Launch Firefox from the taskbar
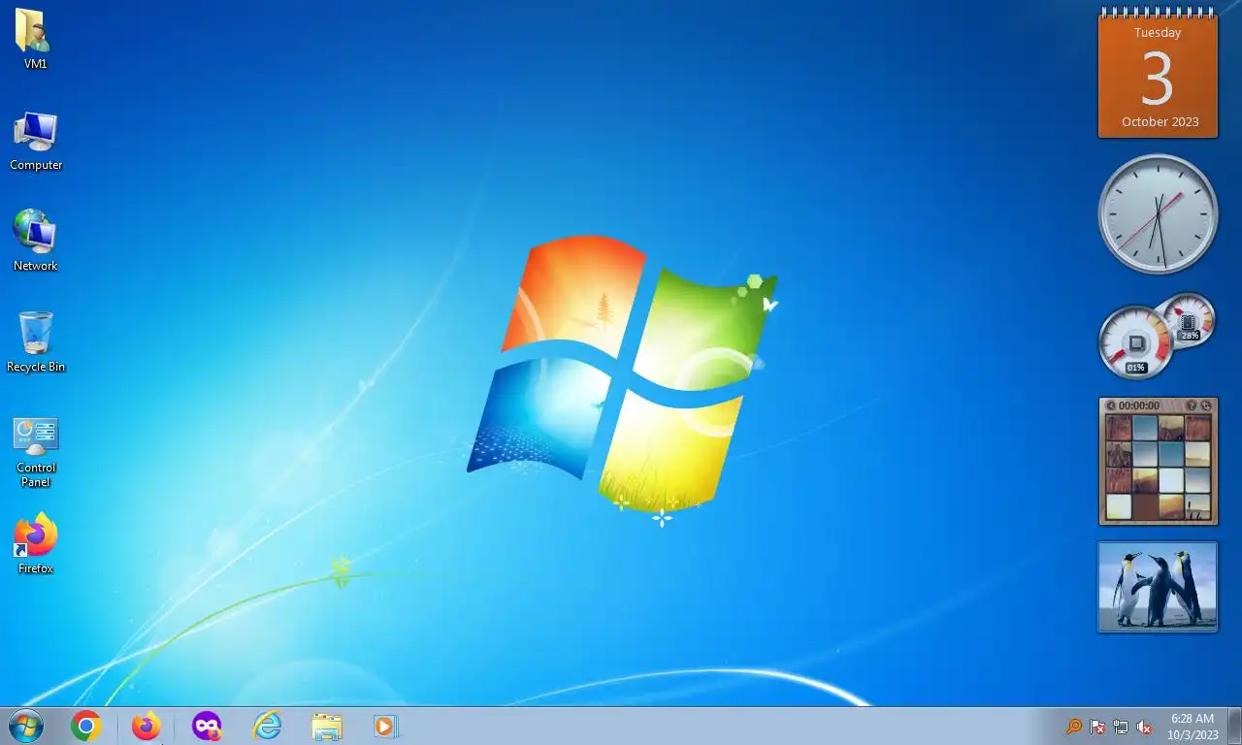The height and width of the screenshot is (745, 1242). point(147,726)
